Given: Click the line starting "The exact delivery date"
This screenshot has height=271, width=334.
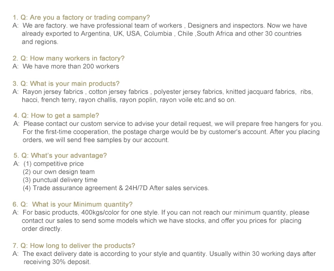Looking at the screenshot, I should point(169,254).
